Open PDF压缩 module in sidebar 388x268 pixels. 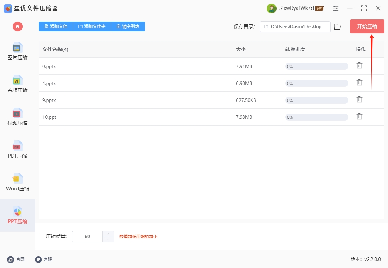click(x=17, y=150)
